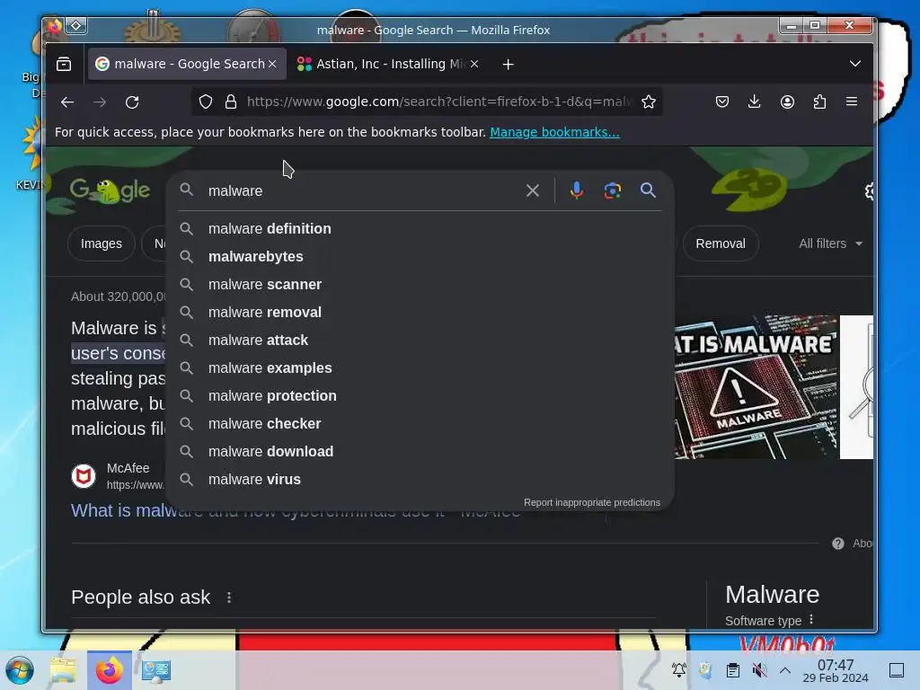Choose suggestion malware download

420,452
